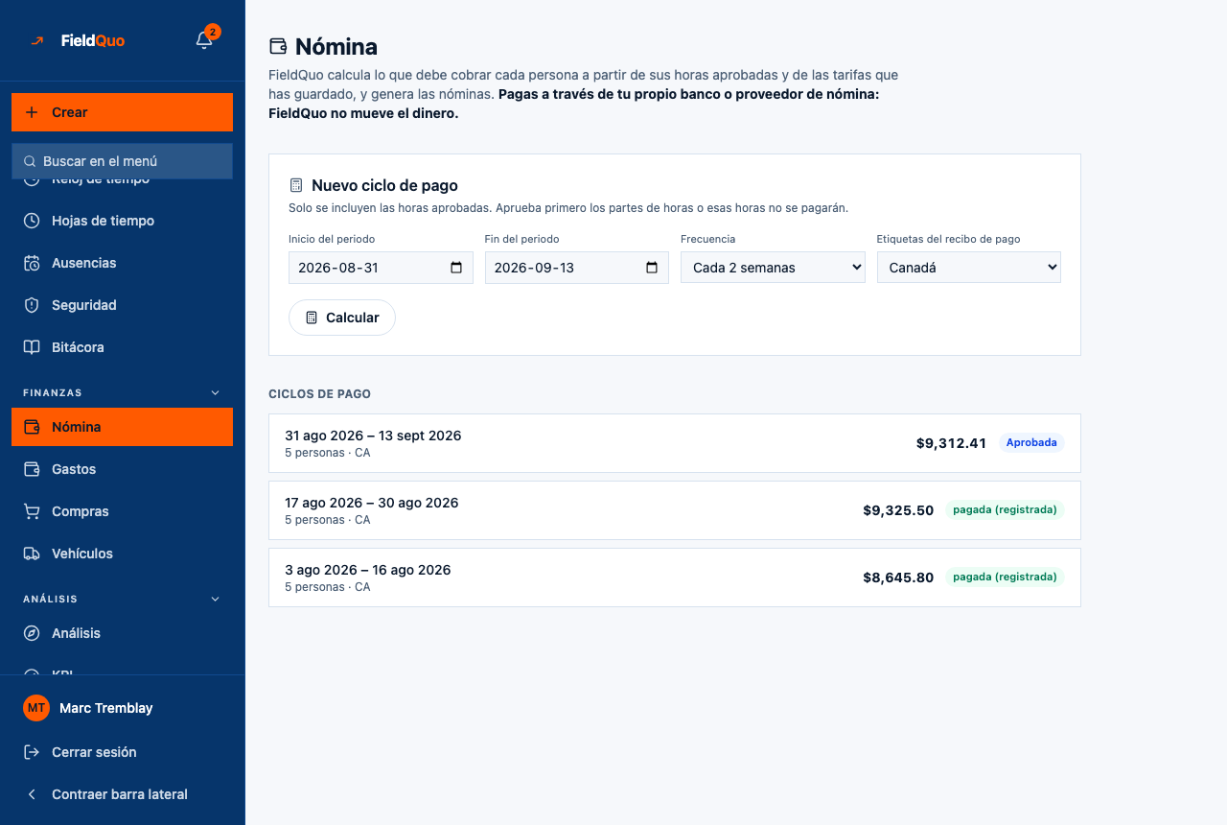Image resolution: width=1227 pixels, height=825 pixels.
Task: Click the $9,325.50 amount
Action: point(898,510)
